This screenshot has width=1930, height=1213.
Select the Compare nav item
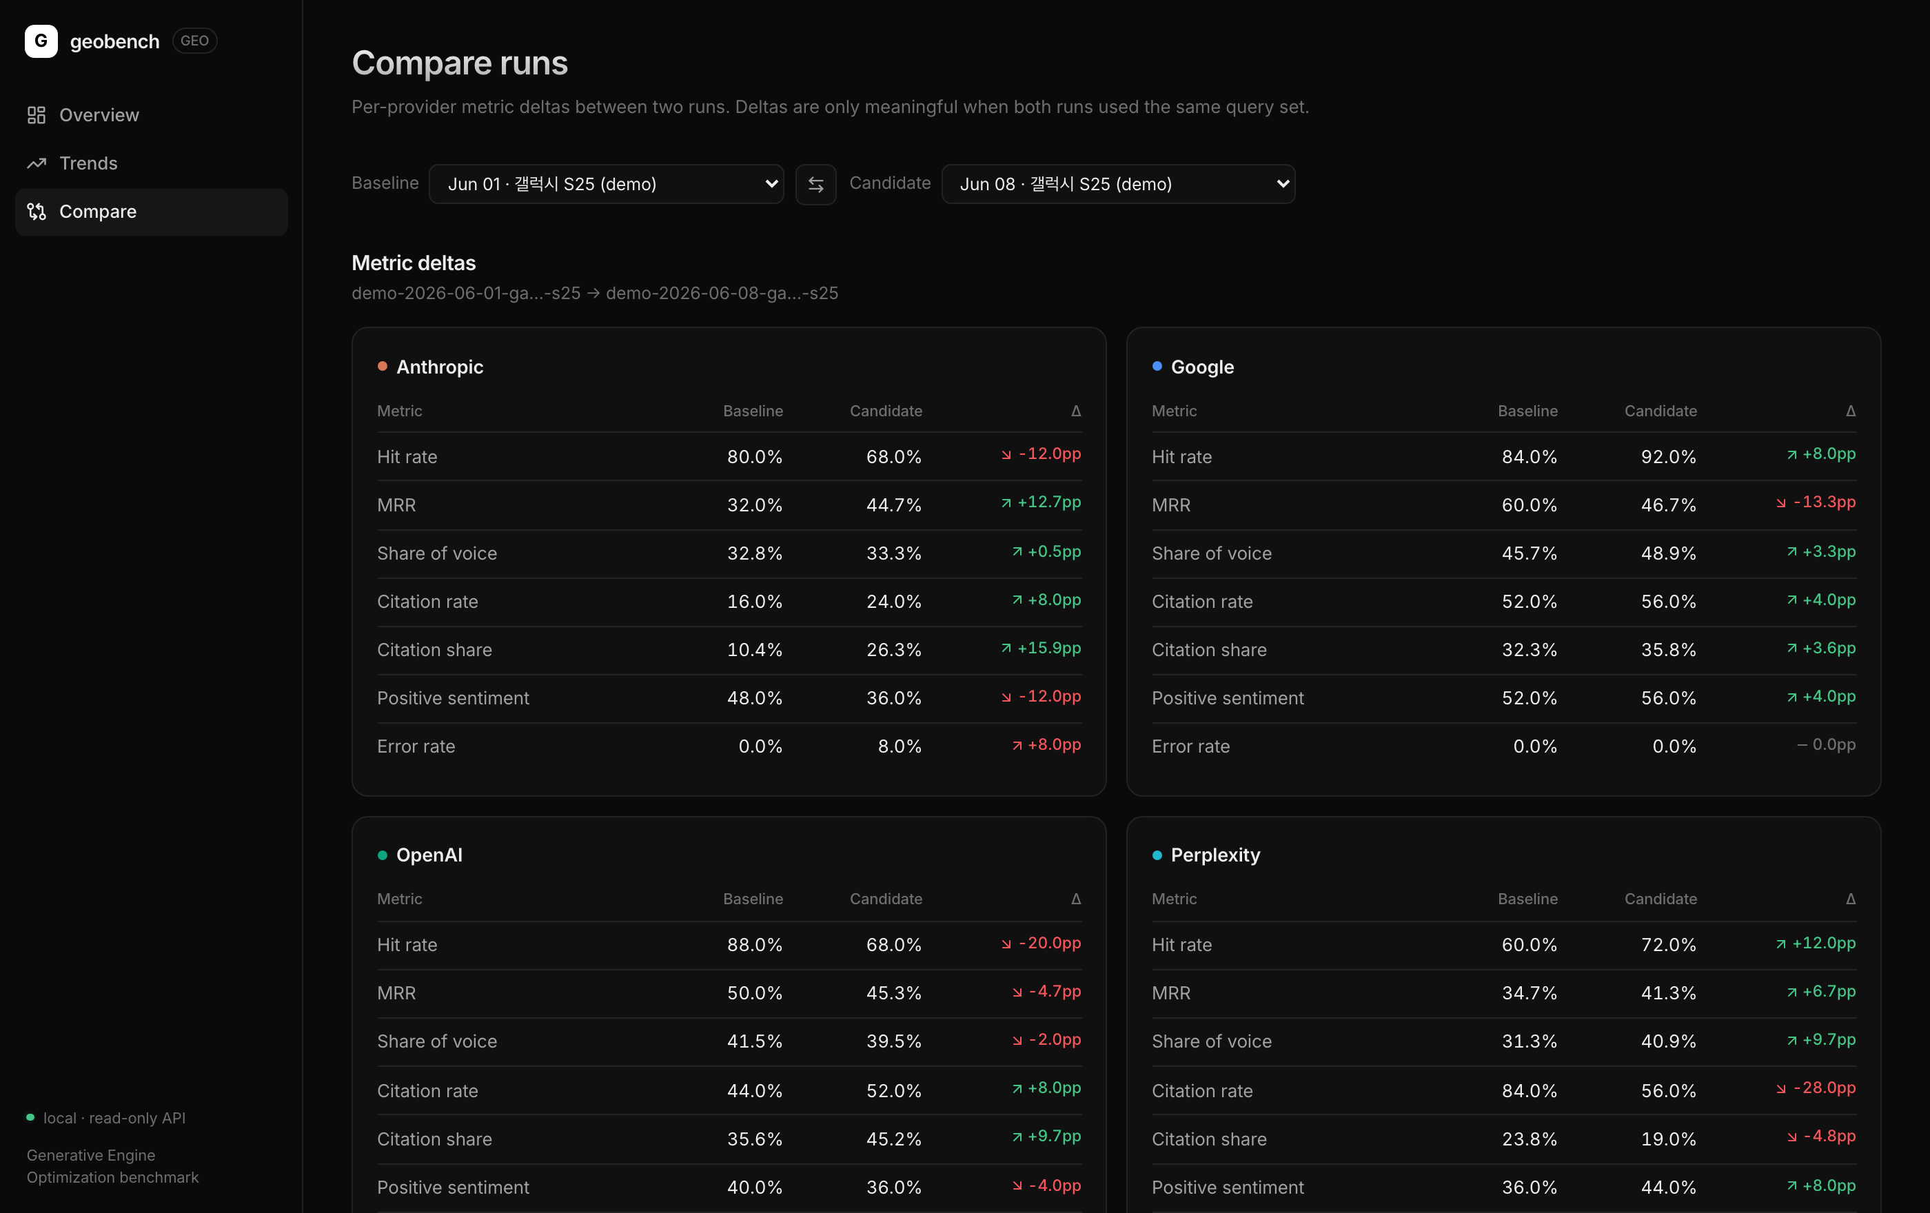click(x=152, y=212)
